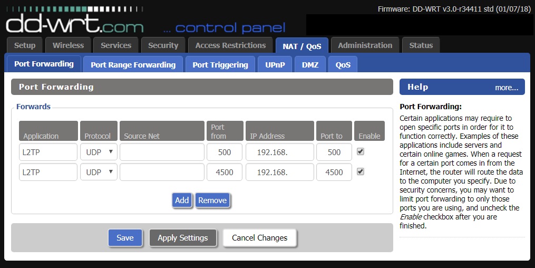The height and width of the screenshot is (268, 535).
Task: Click Source Net field in port 4500 row
Action: [x=162, y=172]
